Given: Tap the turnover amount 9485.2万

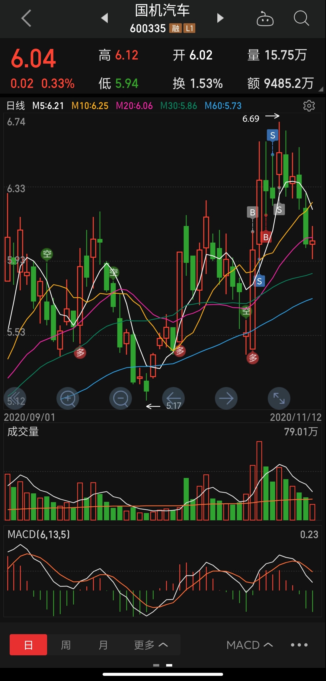Looking at the screenshot, I should [289, 83].
